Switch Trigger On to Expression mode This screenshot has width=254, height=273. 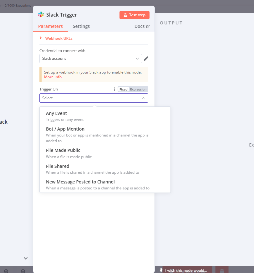tap(138, 89)
